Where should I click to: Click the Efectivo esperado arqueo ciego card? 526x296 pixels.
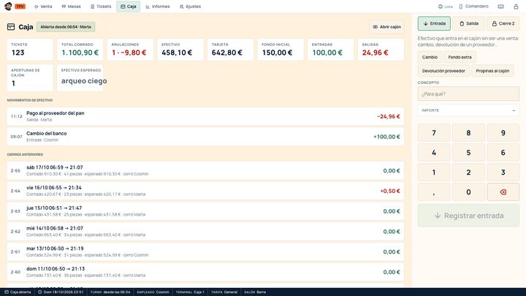pos(80,78)
